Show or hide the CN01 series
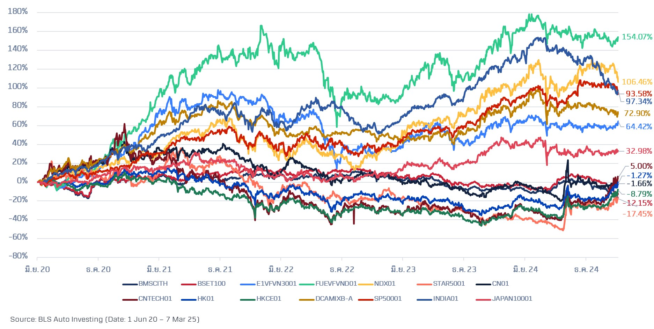The width and height of the screenshot is (654, 329). pyautogui.click(x=500, y=284)
